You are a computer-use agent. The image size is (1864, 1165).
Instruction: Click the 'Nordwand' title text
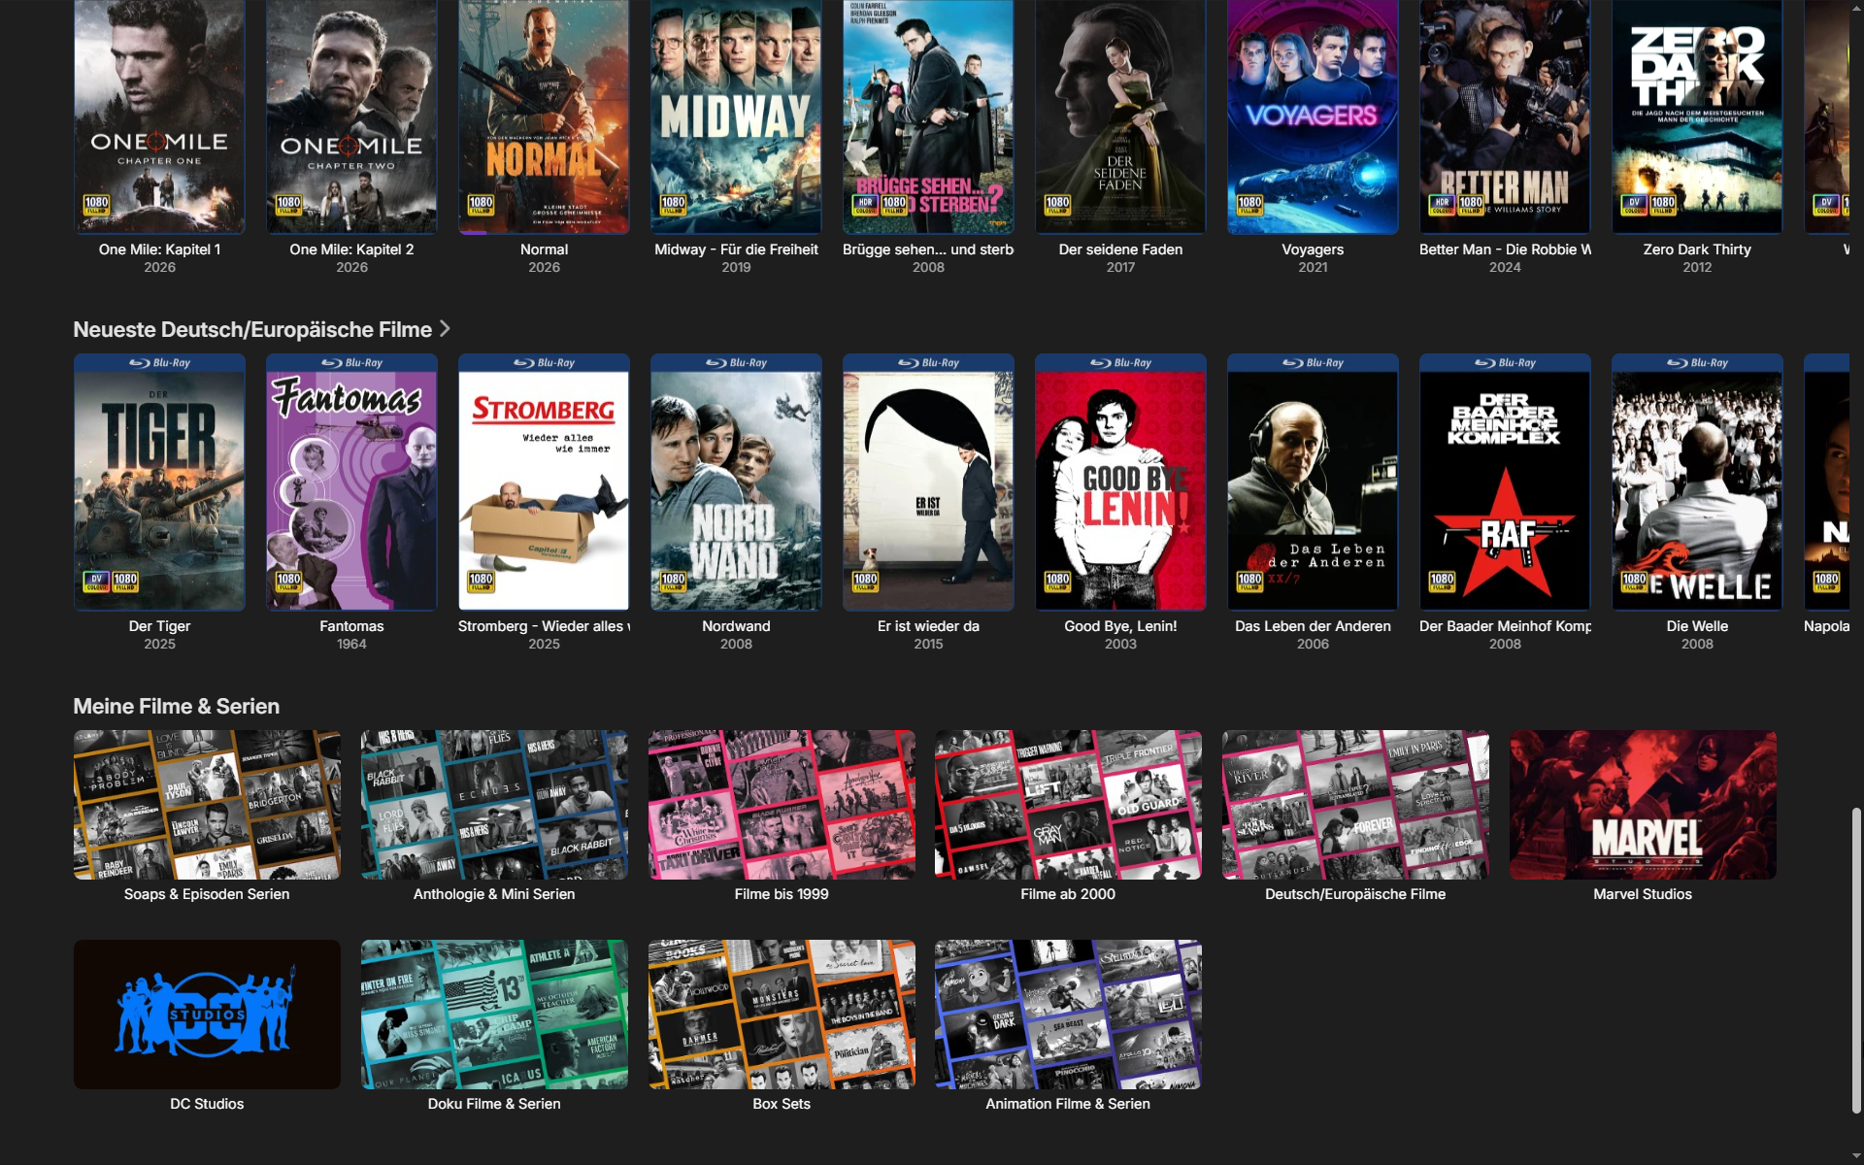[736, 626]
